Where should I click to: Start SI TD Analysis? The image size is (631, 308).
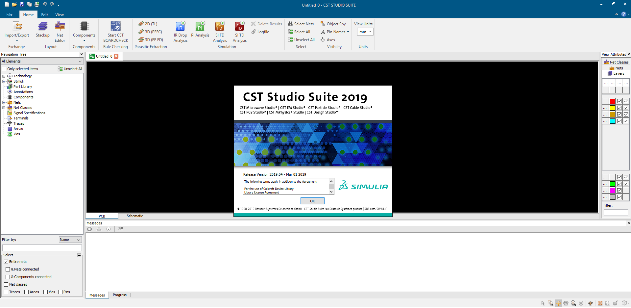240,32
